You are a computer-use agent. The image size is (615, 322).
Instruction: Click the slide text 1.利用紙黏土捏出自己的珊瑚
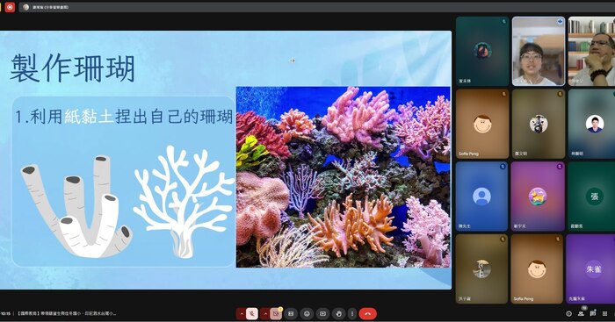[x=124, y=117]
